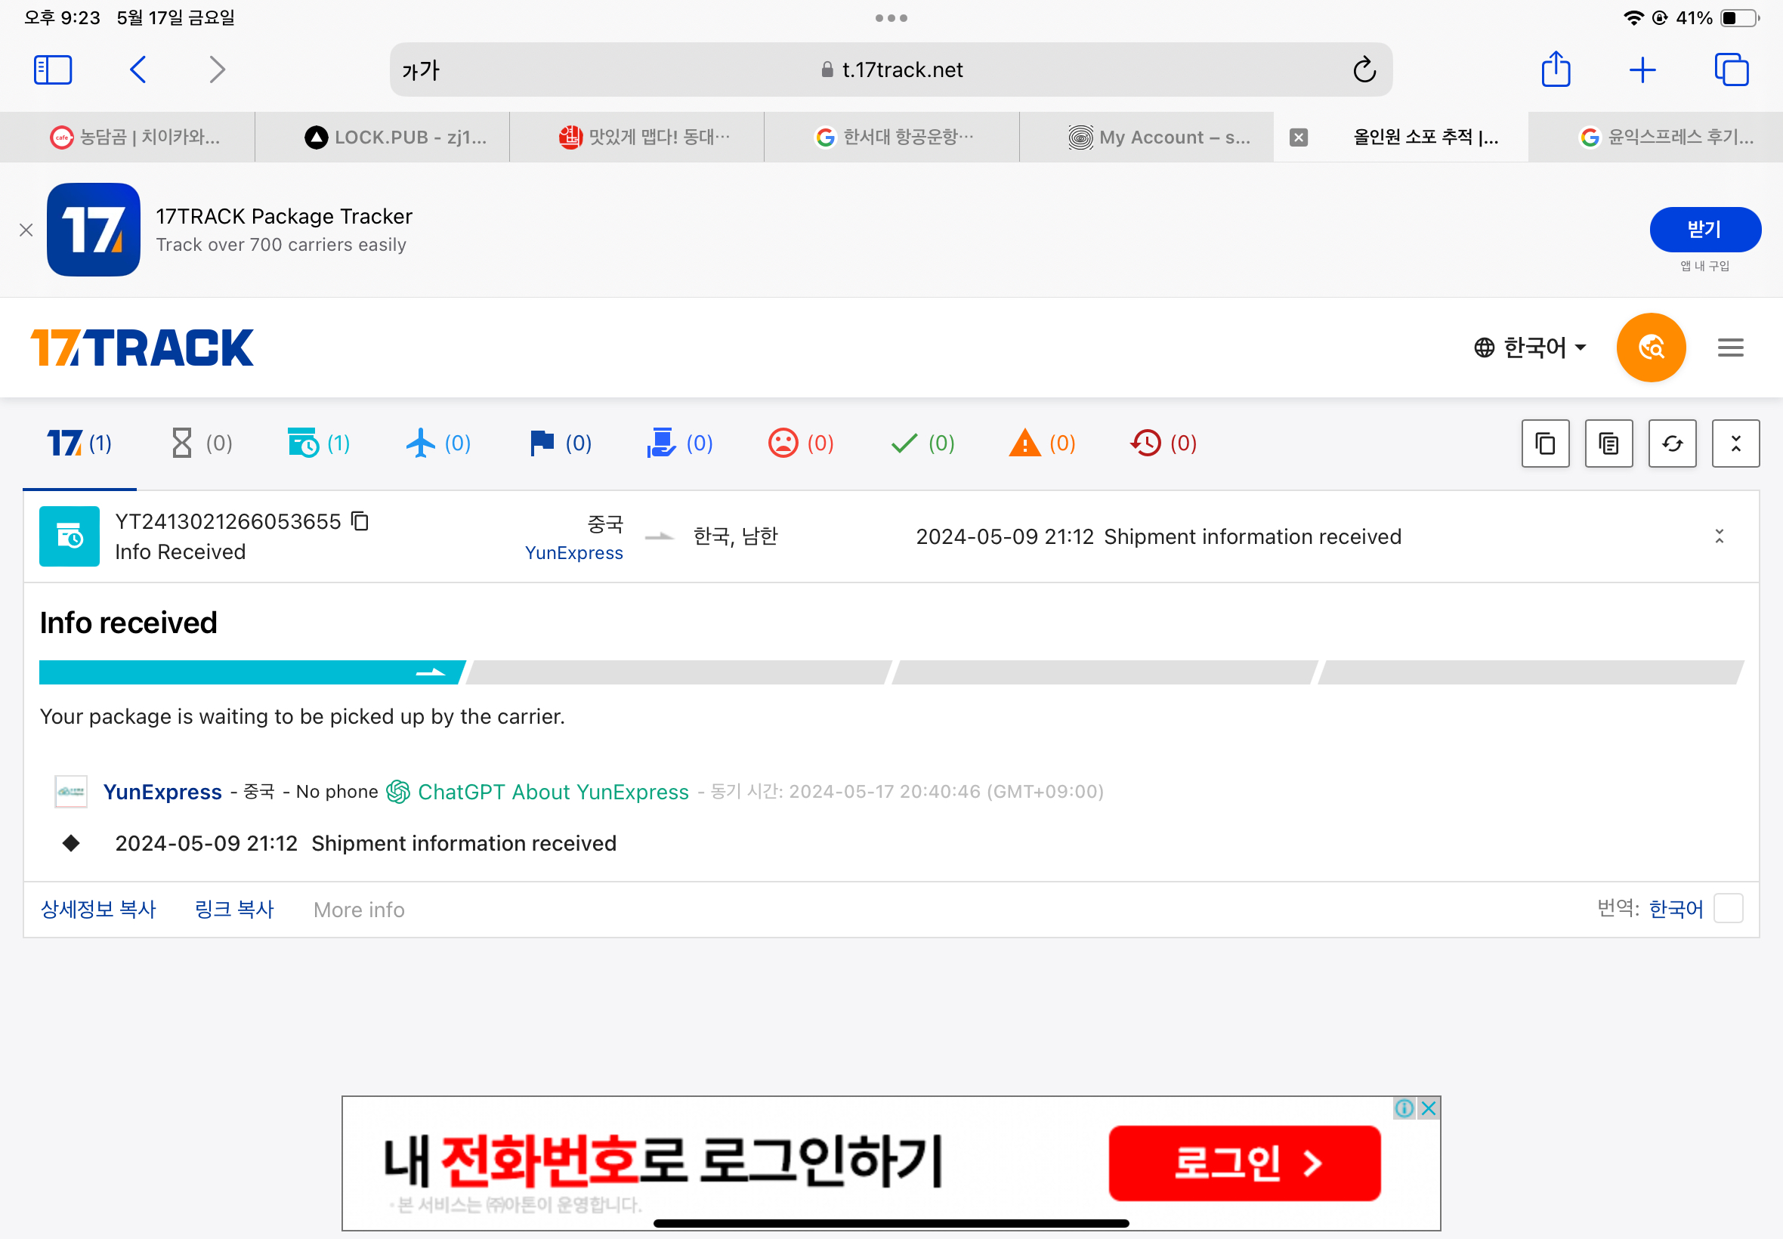Click the 17TRACK logo
This screenshot has width=1783, height=1239.
(x=143, y=347)
